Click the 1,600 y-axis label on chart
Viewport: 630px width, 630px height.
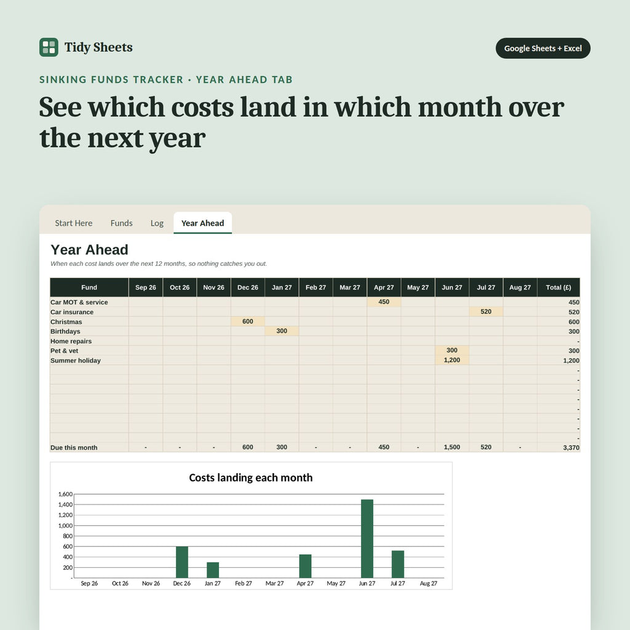coord(65,494)
